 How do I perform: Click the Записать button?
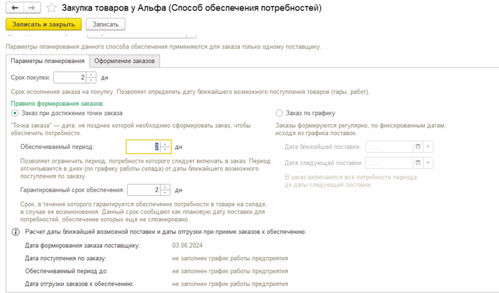click(x=105, y=24)
